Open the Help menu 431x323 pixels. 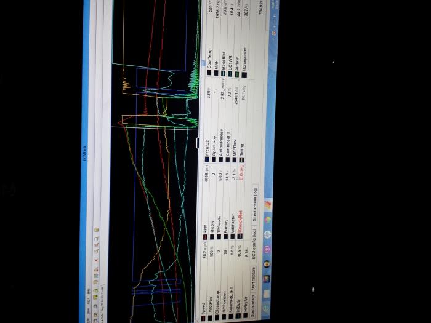tap(88, 290)
